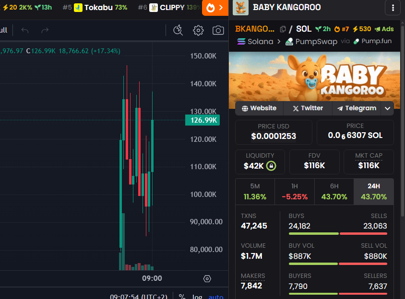Copy the BKANGO token address
Viewport: 405px width, 299px height.
pyautogui.click(x=283, y=29)
